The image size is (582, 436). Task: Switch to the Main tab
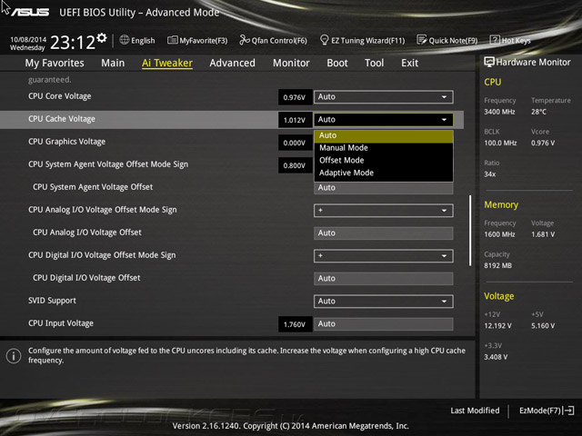[113, 63]
